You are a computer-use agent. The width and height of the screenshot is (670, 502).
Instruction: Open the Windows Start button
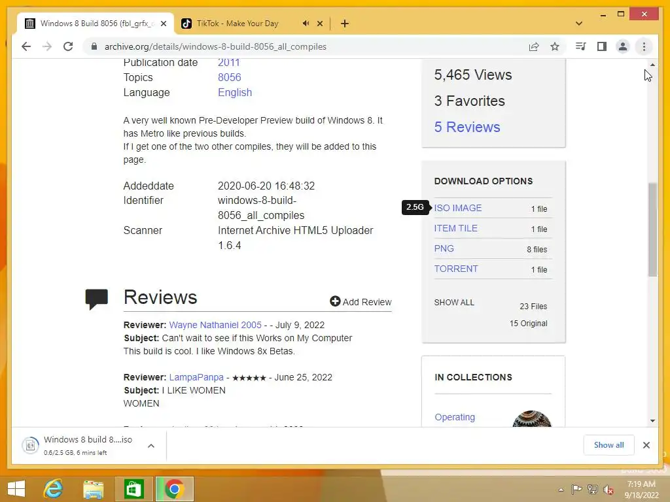(x=16, y=489)
